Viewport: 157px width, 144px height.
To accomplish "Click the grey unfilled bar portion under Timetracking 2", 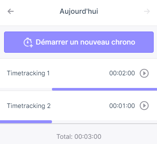I will pyautogui.click(x=104, y=122).
